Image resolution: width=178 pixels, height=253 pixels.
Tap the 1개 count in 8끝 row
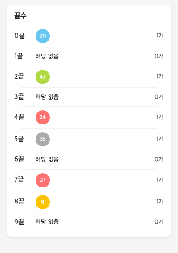click(160, 202)
